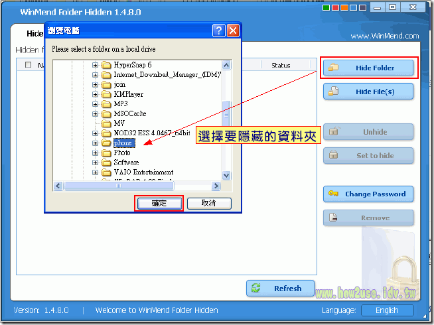
Task: Select the Software folder
Action: (x=126, y=162)
